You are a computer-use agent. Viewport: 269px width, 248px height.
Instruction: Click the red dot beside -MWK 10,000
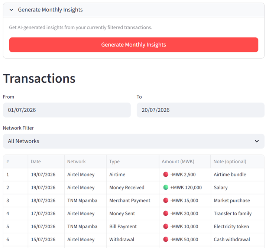(x=166, y=226)
